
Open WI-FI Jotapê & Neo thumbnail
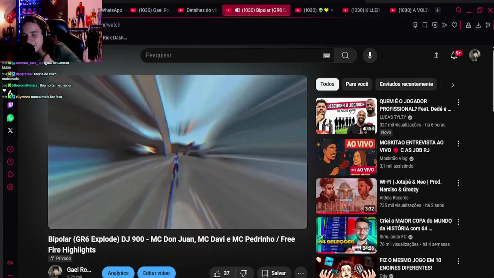click(x=346, y=196)
